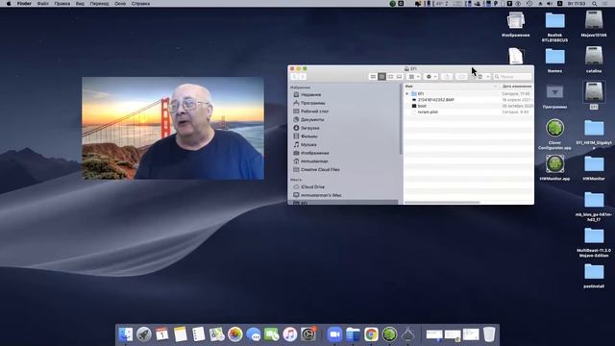Select the file 210418142352.BMP
The width and height of the screenshot is (615, 346).
[435, 100]
